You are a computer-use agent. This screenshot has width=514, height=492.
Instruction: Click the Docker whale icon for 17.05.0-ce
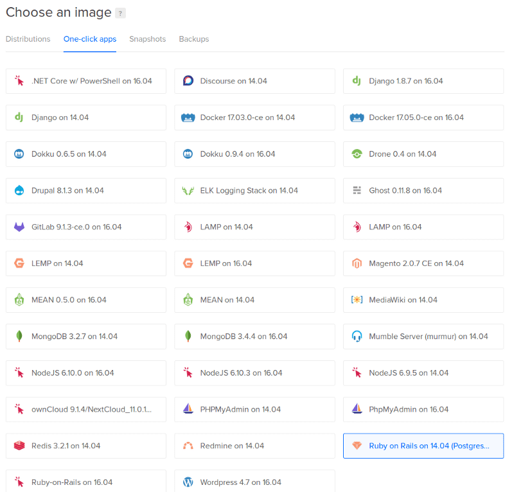(x=357, y=118)
